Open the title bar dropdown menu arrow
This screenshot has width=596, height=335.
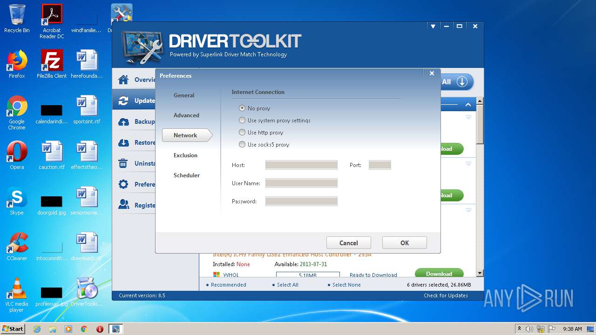pyautogui.click(x=433, y=27)
